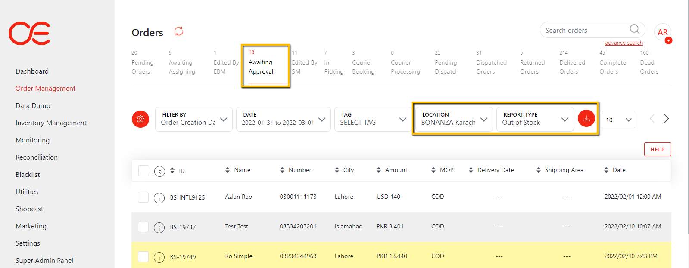This screenshot has width=689, height=268.
Task: Sort orders by ID column arrows
Action: [172, 171]
